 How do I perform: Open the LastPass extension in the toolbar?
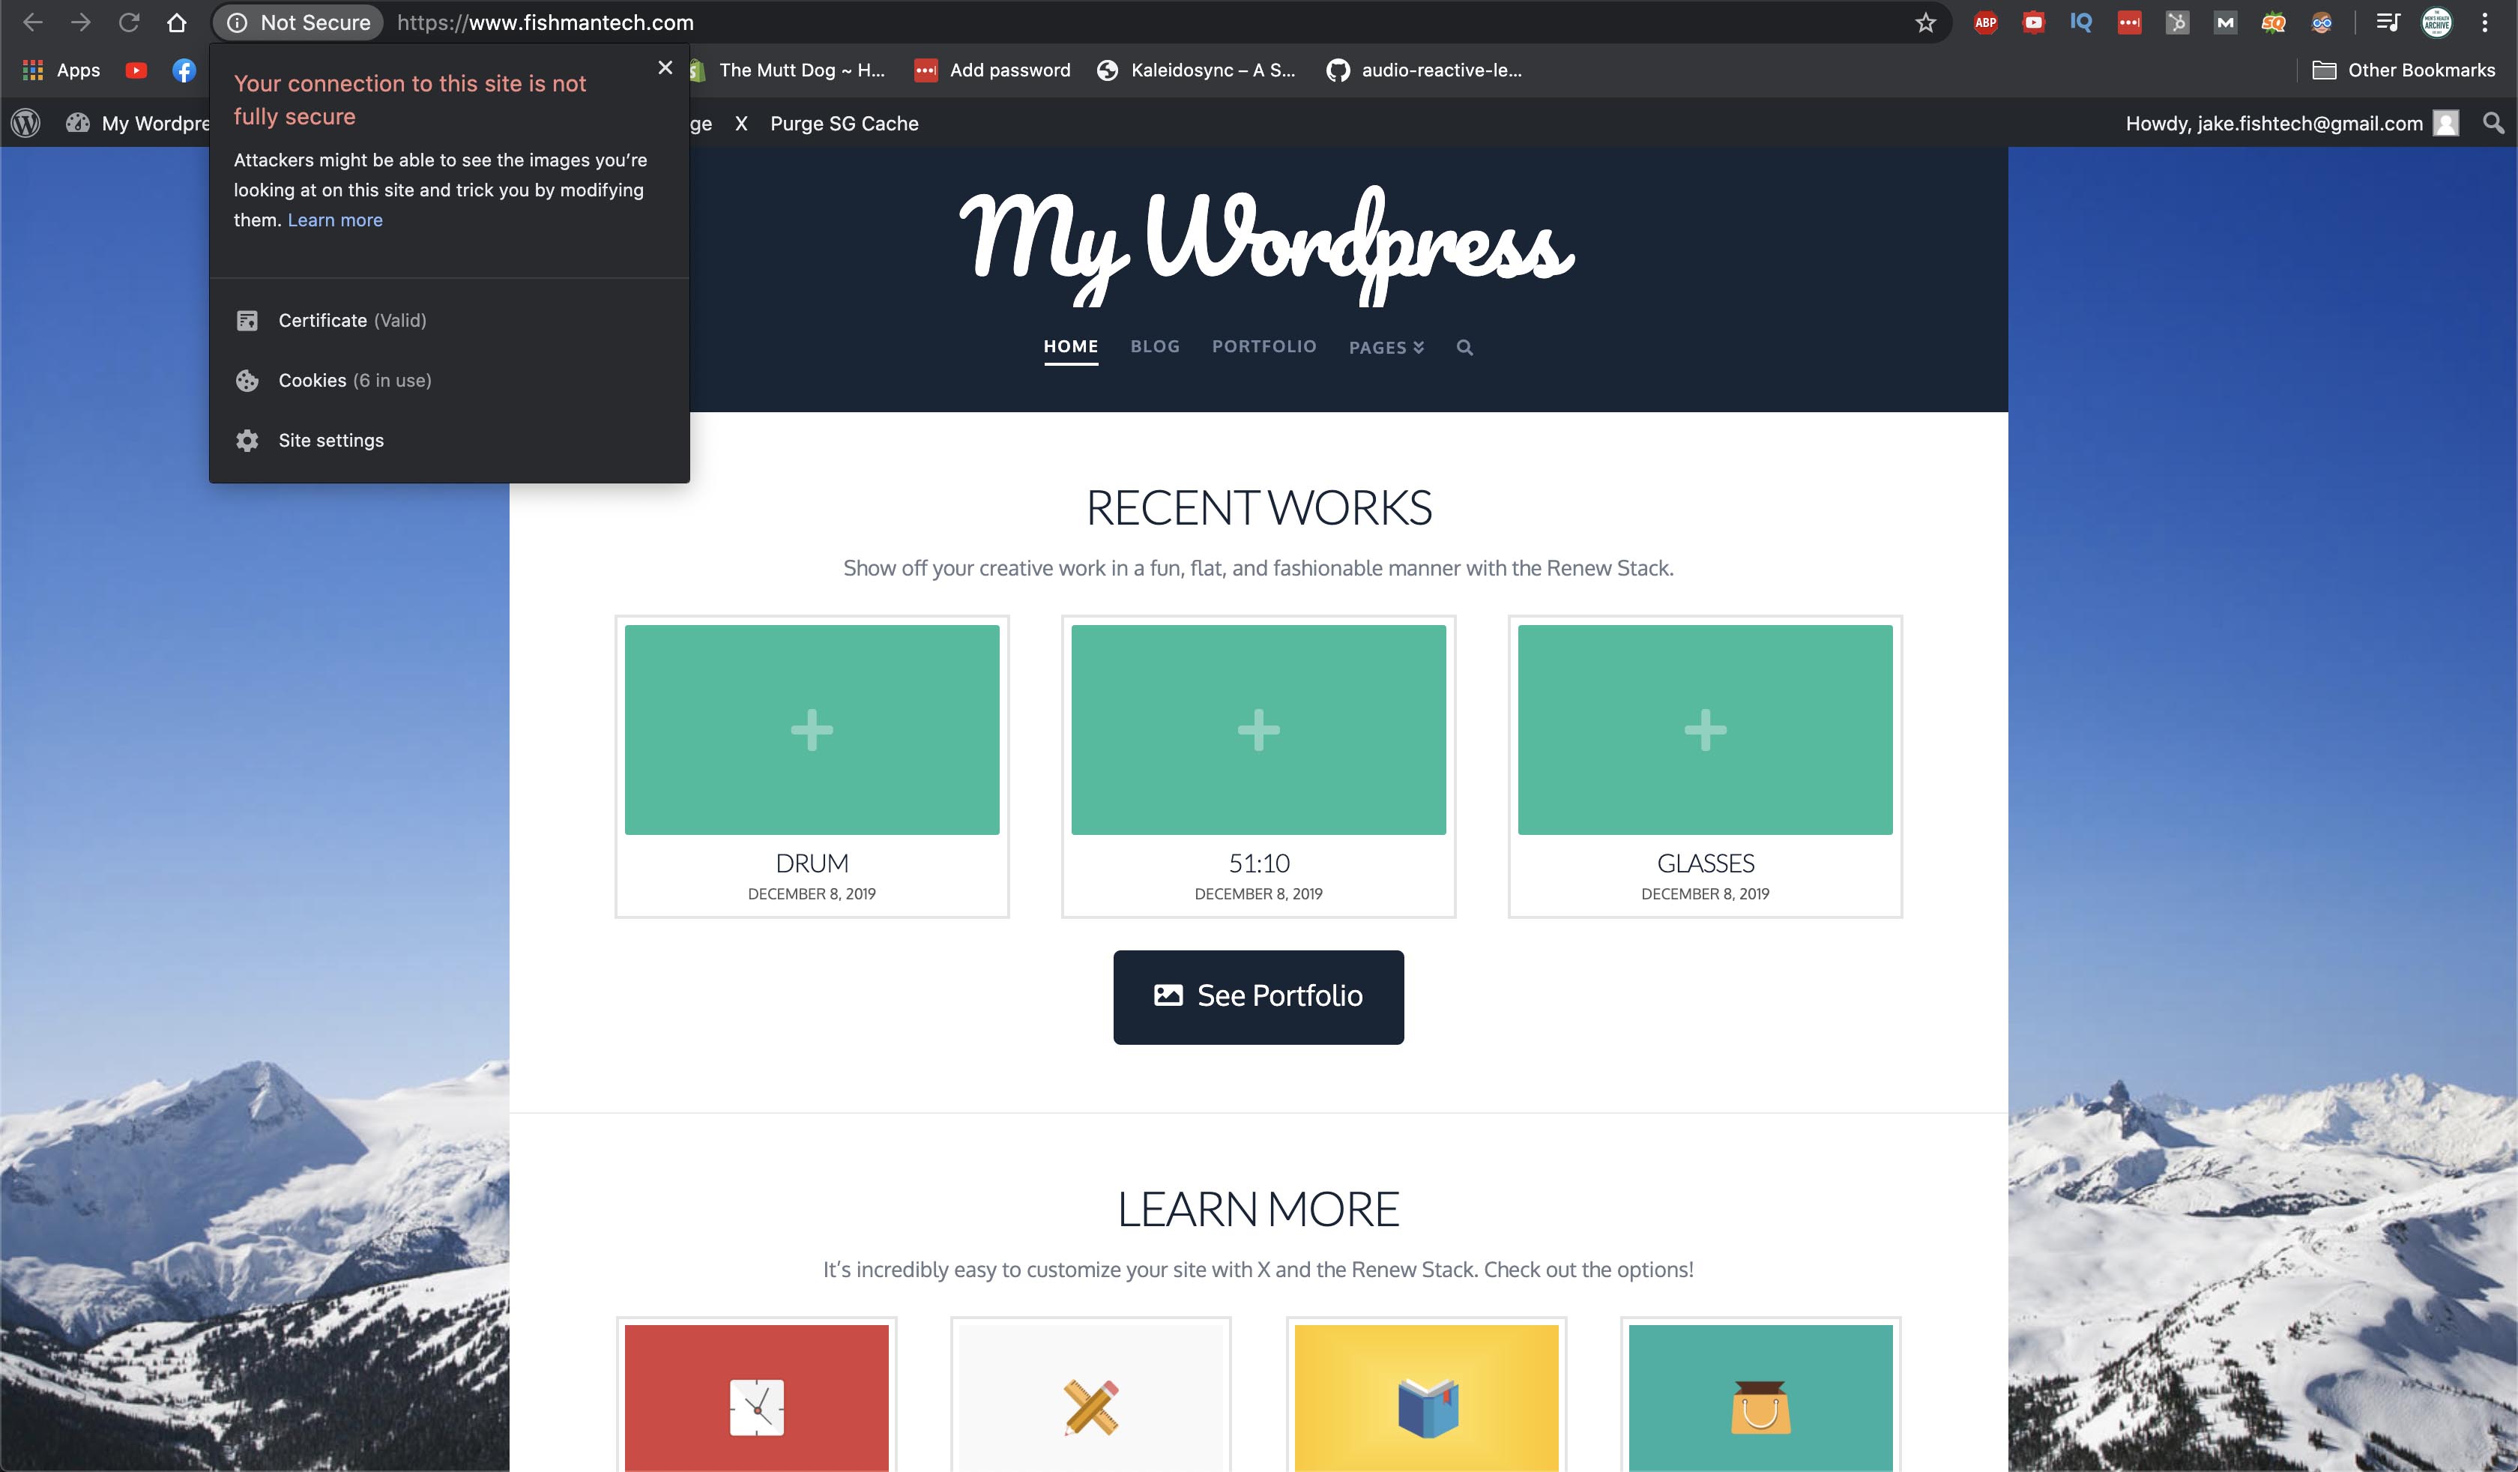pyautogui.click(x=2129, y=22)
